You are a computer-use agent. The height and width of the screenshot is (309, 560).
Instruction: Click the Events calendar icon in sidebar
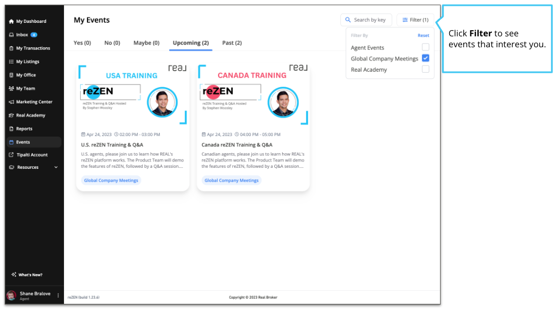tap(11, 142)
